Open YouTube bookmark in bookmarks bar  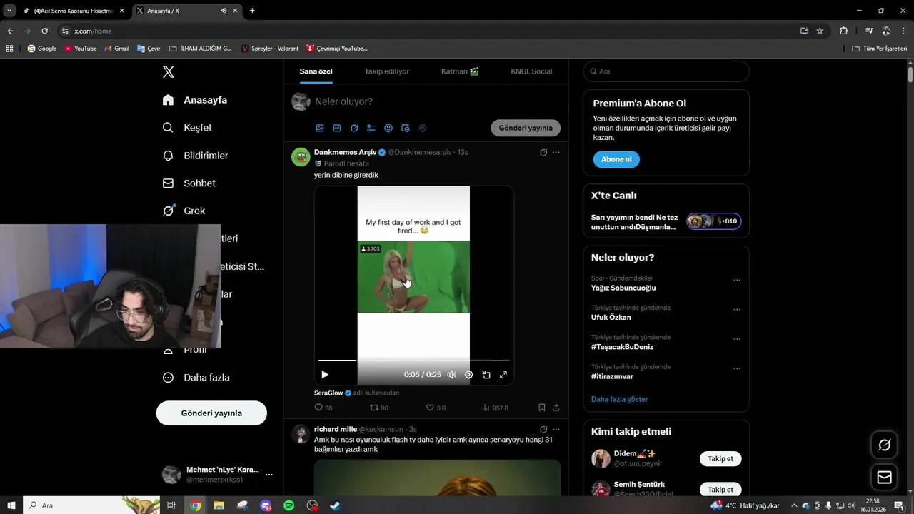pos(81,49)
